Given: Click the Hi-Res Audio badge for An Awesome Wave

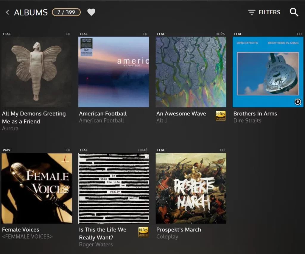Looking at the screenshot, I should [221, 116].
